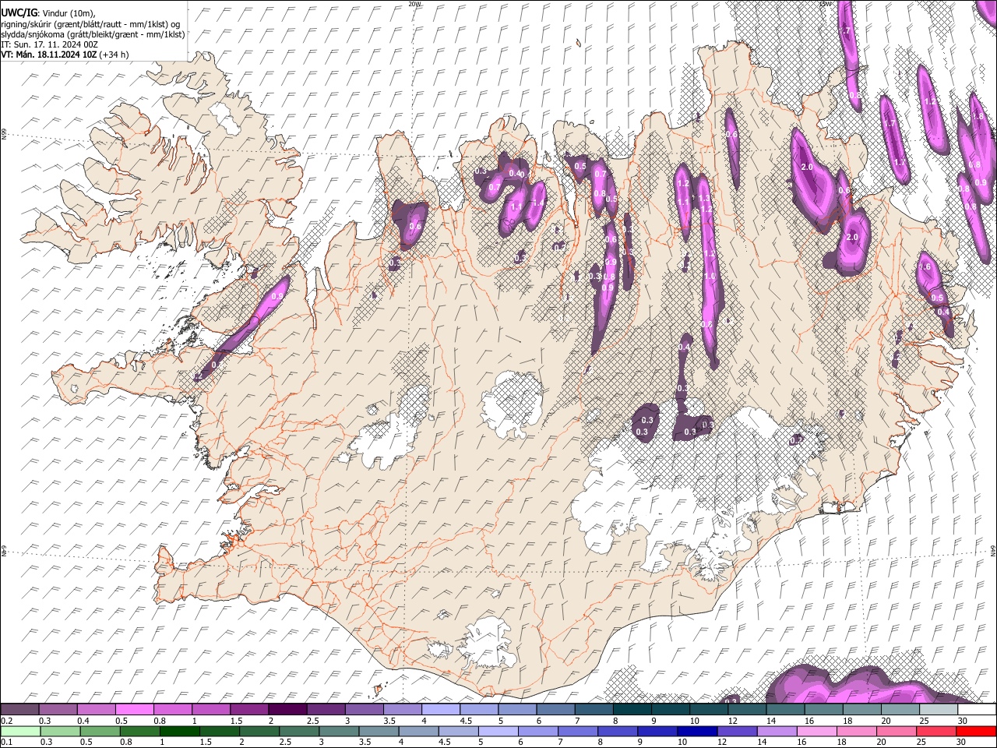Select the palest green swatch marked 0.1 in the lower legend

point(19,731)
